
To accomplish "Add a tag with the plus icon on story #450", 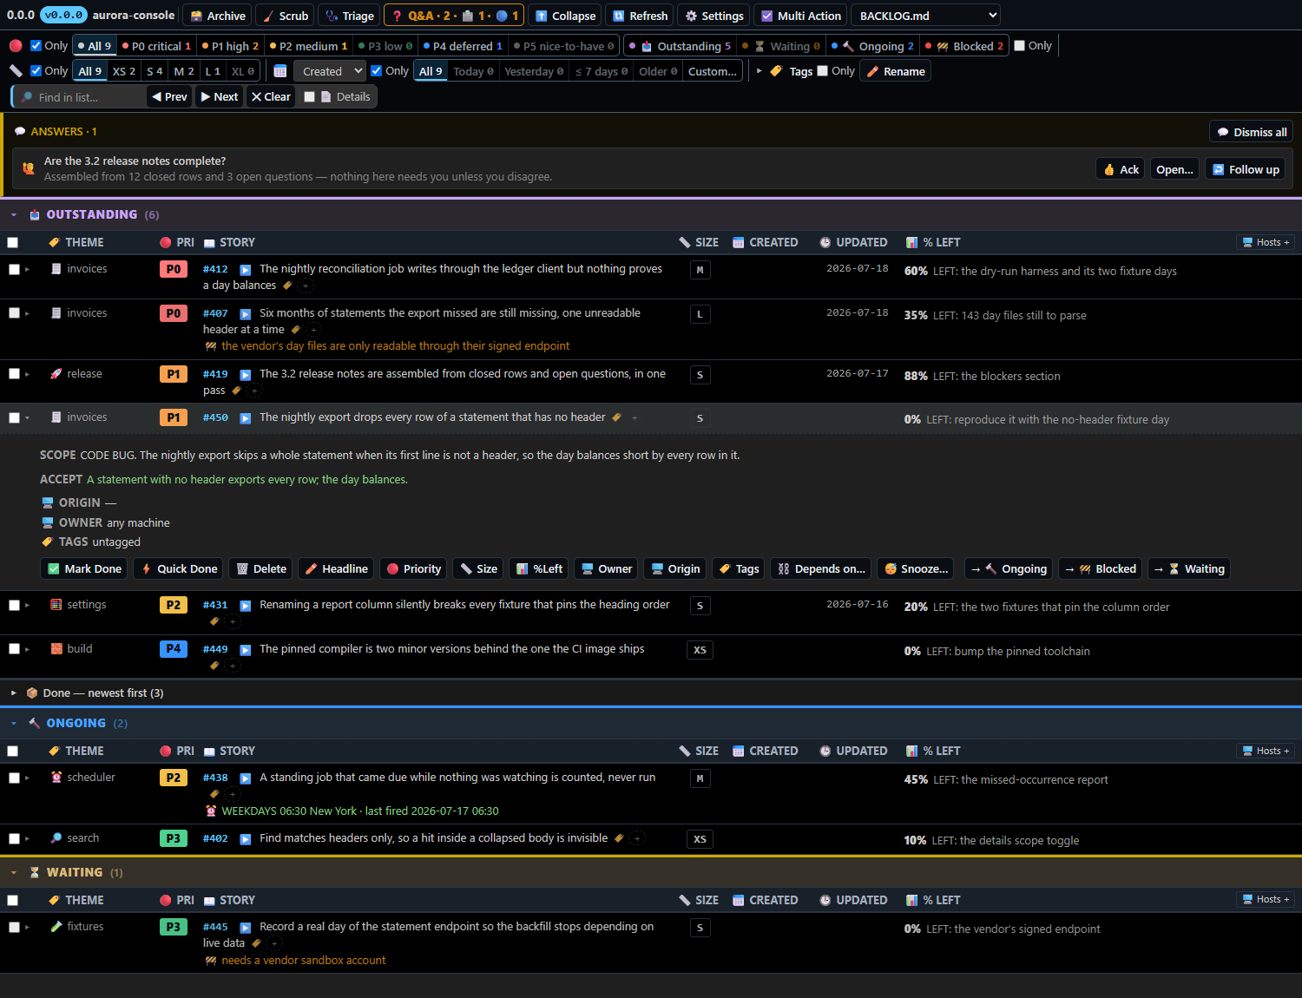I will [635, 417].
